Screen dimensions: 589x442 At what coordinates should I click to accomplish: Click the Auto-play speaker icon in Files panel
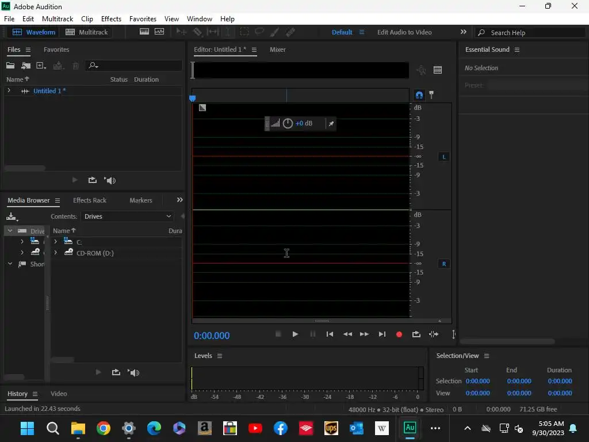110,180
